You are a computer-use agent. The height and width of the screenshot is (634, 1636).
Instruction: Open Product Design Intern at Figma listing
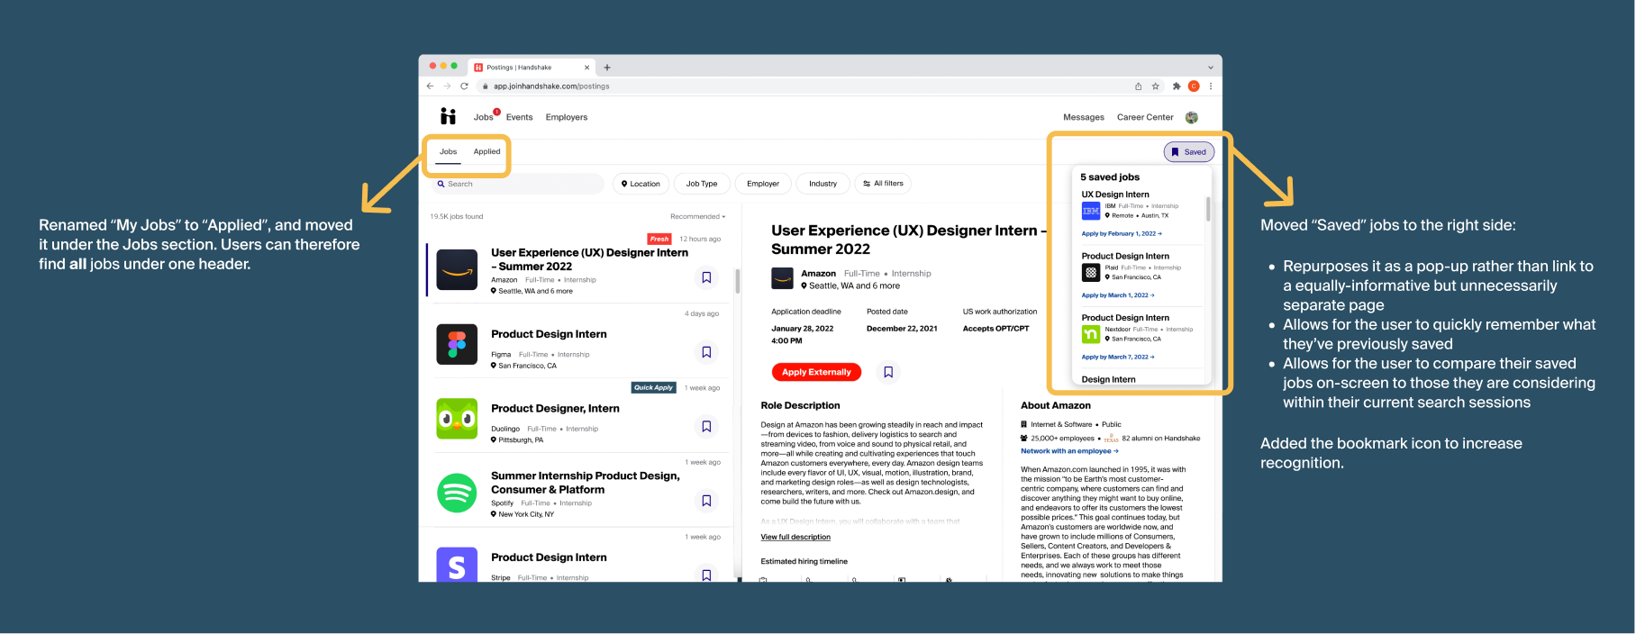click(549, 334)
